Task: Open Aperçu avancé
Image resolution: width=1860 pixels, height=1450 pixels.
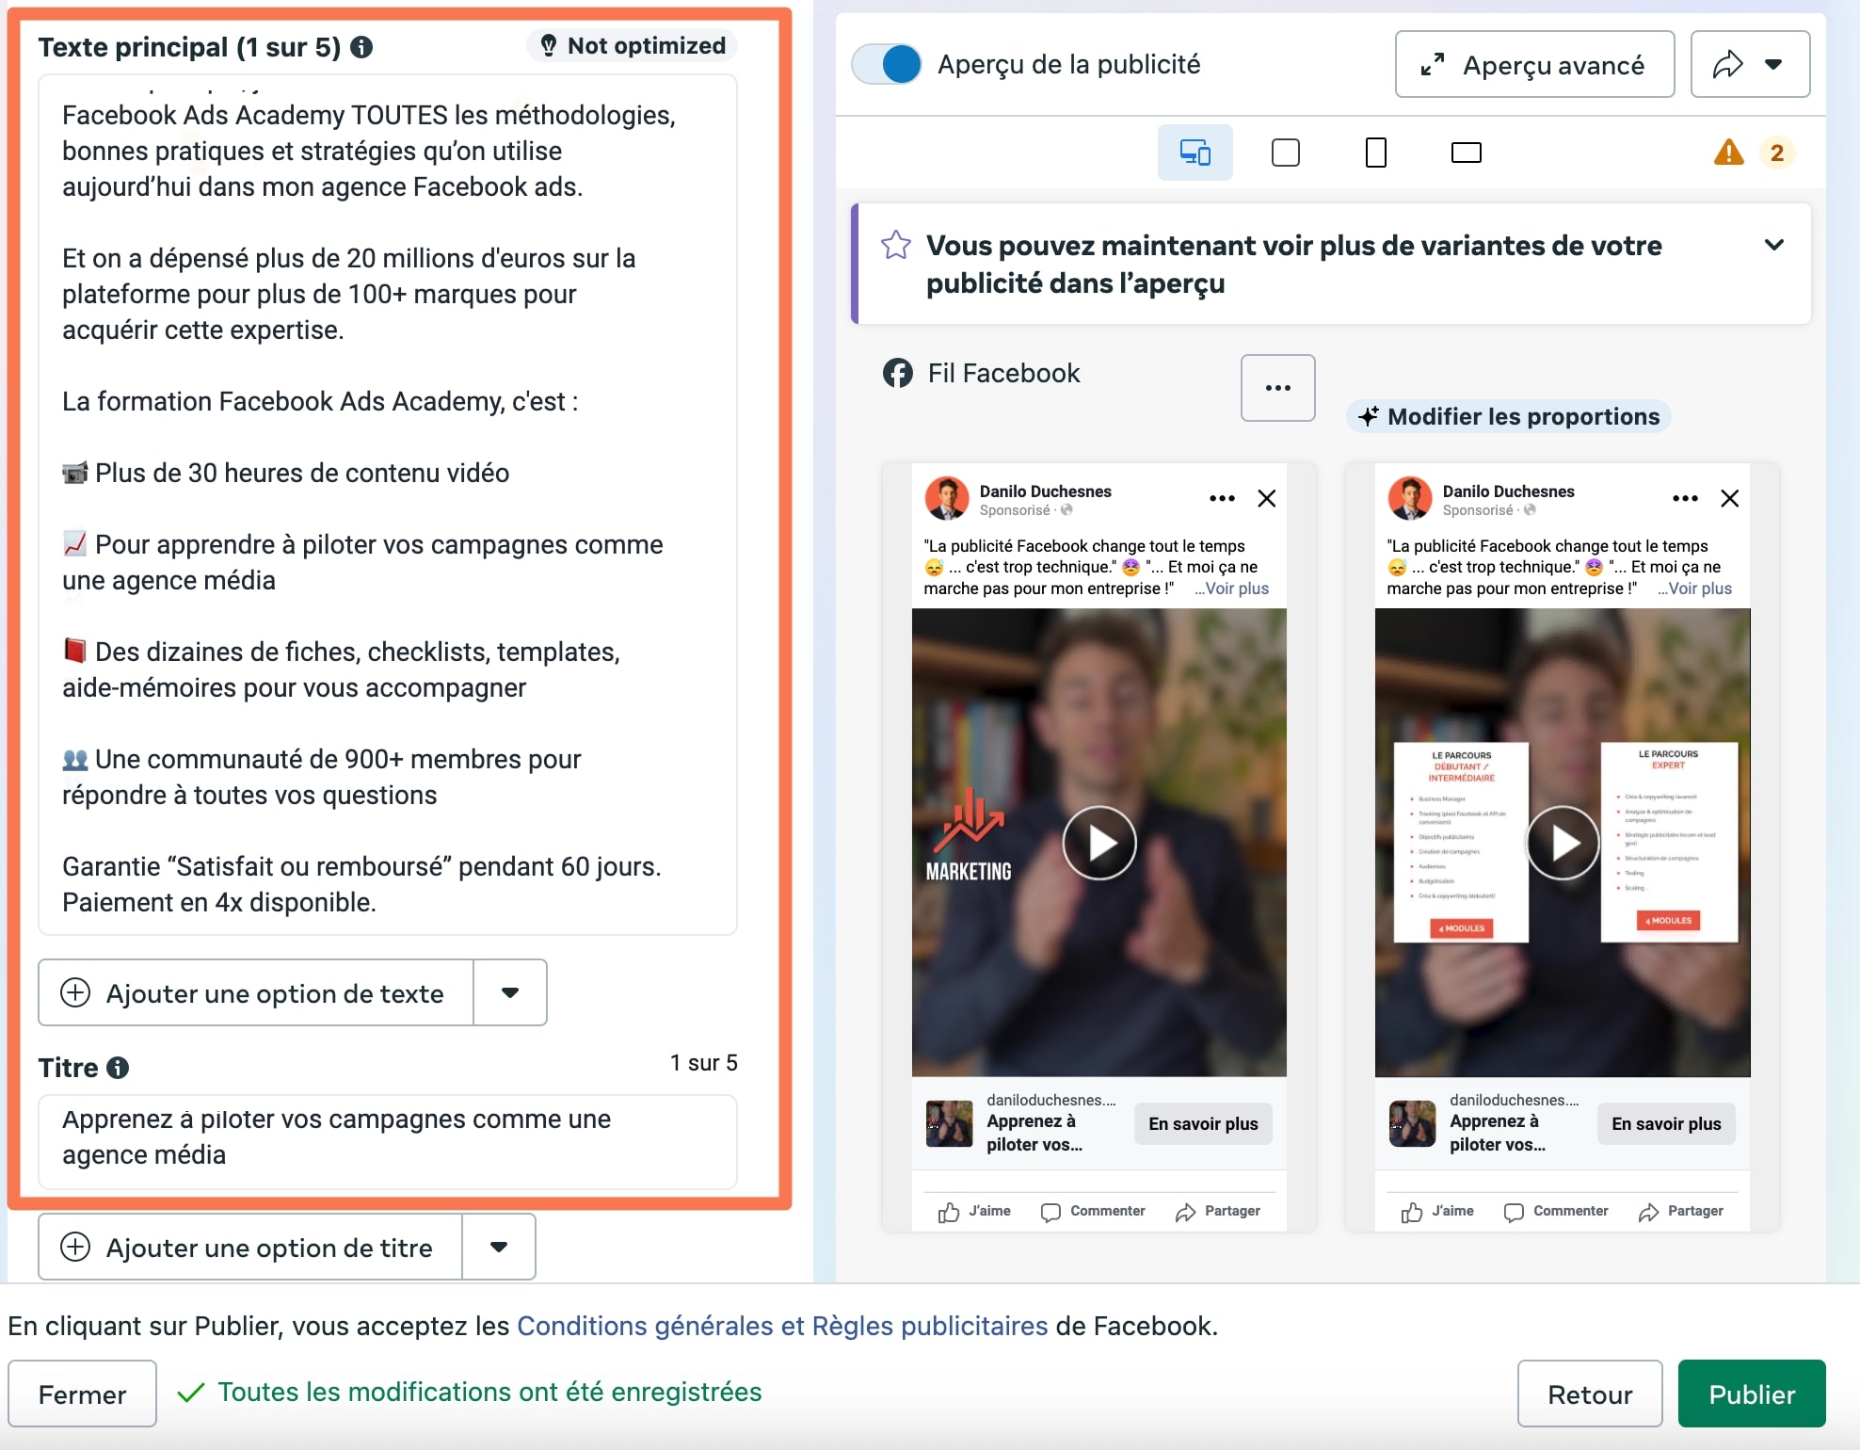Action: (1534, 64)
